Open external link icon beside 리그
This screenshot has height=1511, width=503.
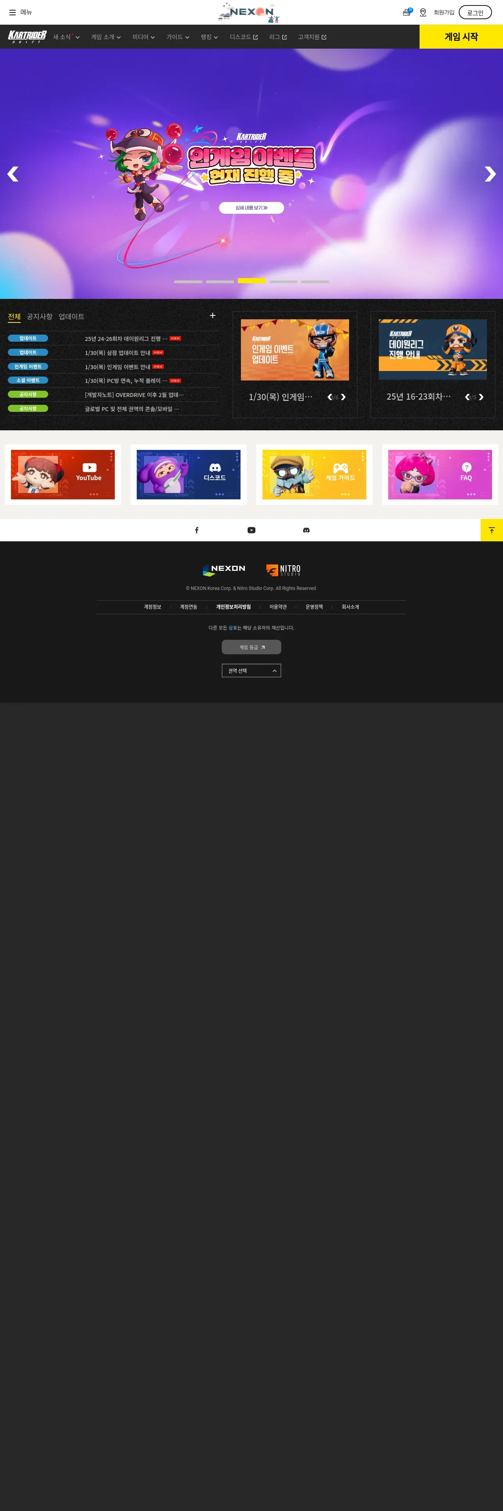tap(284, 38)
